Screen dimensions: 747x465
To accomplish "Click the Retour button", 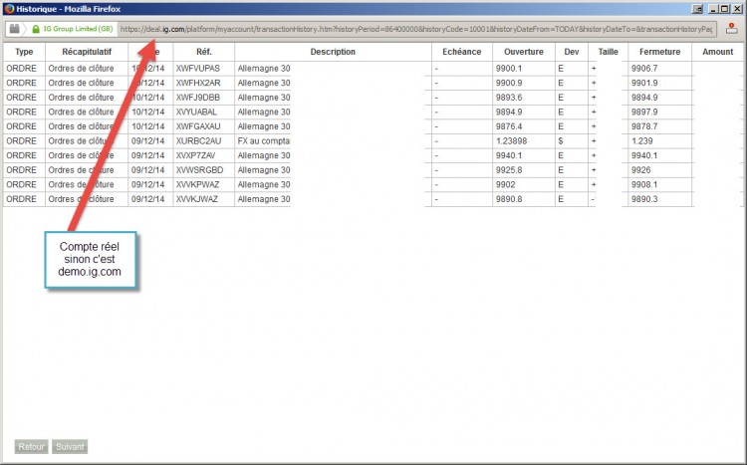I will point(32,446).
